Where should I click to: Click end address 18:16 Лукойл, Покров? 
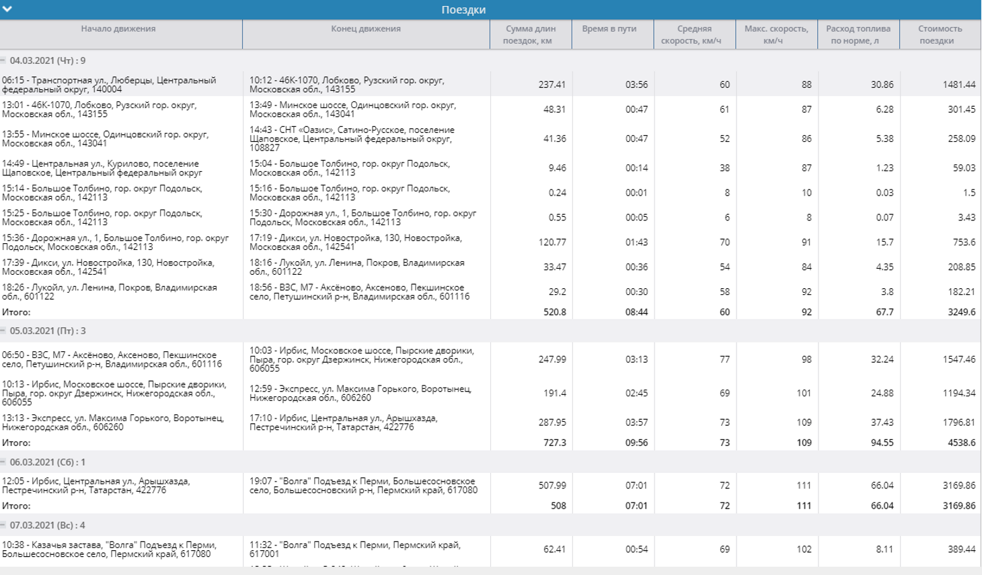pyautogui.click(x=357, y=267)
